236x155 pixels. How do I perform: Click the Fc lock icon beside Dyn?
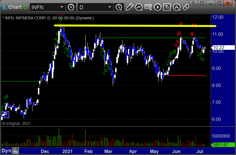[x=15, y=151]
